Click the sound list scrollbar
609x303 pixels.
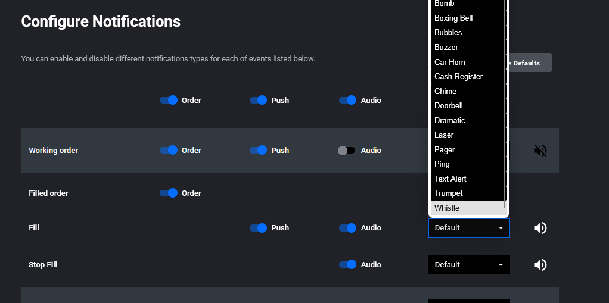(505, 104)
